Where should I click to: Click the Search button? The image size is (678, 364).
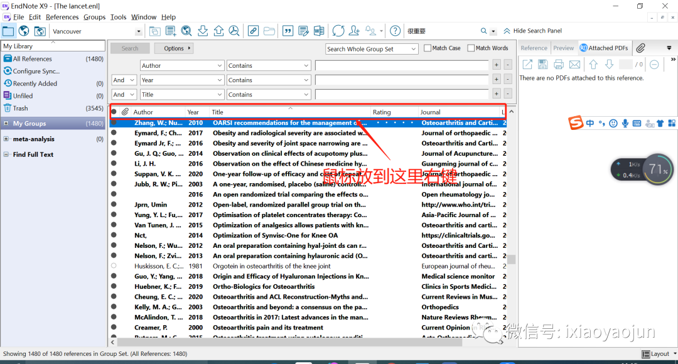(x=130, y=48)
